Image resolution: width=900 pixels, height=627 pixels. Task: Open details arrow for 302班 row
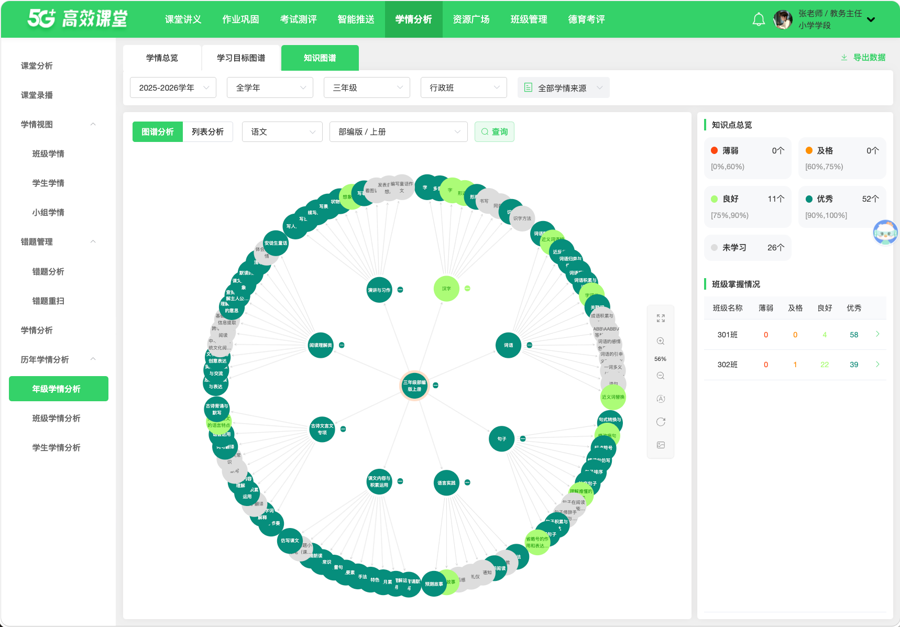click(x=877, y=364)
